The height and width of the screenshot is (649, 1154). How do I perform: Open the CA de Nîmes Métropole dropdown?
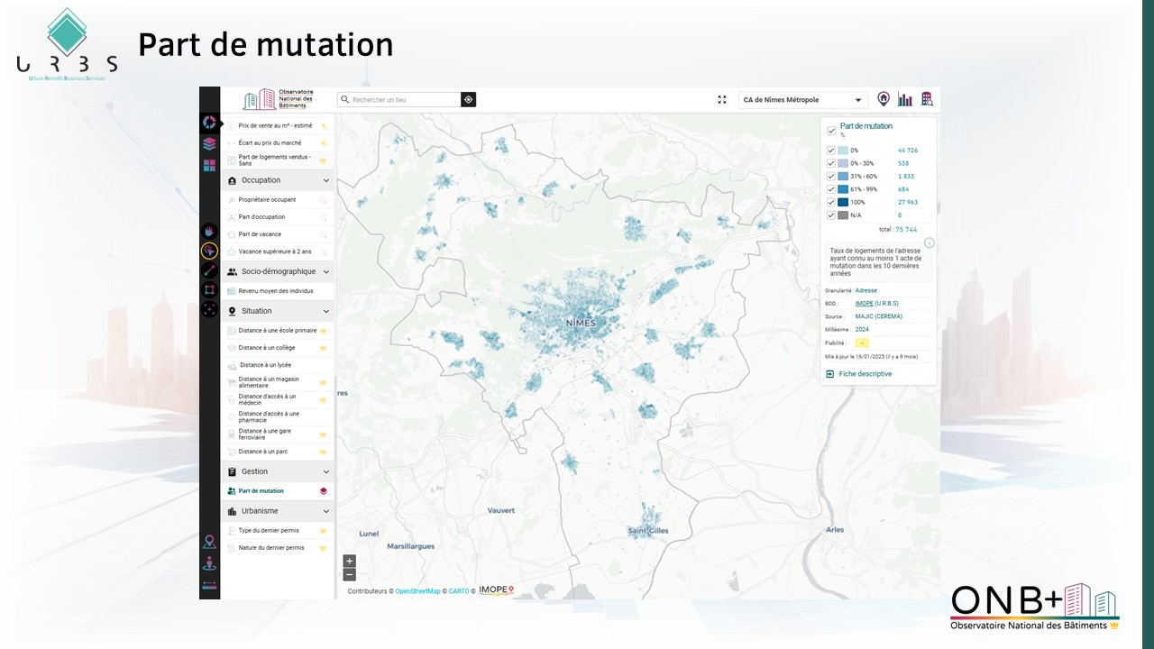802,100
